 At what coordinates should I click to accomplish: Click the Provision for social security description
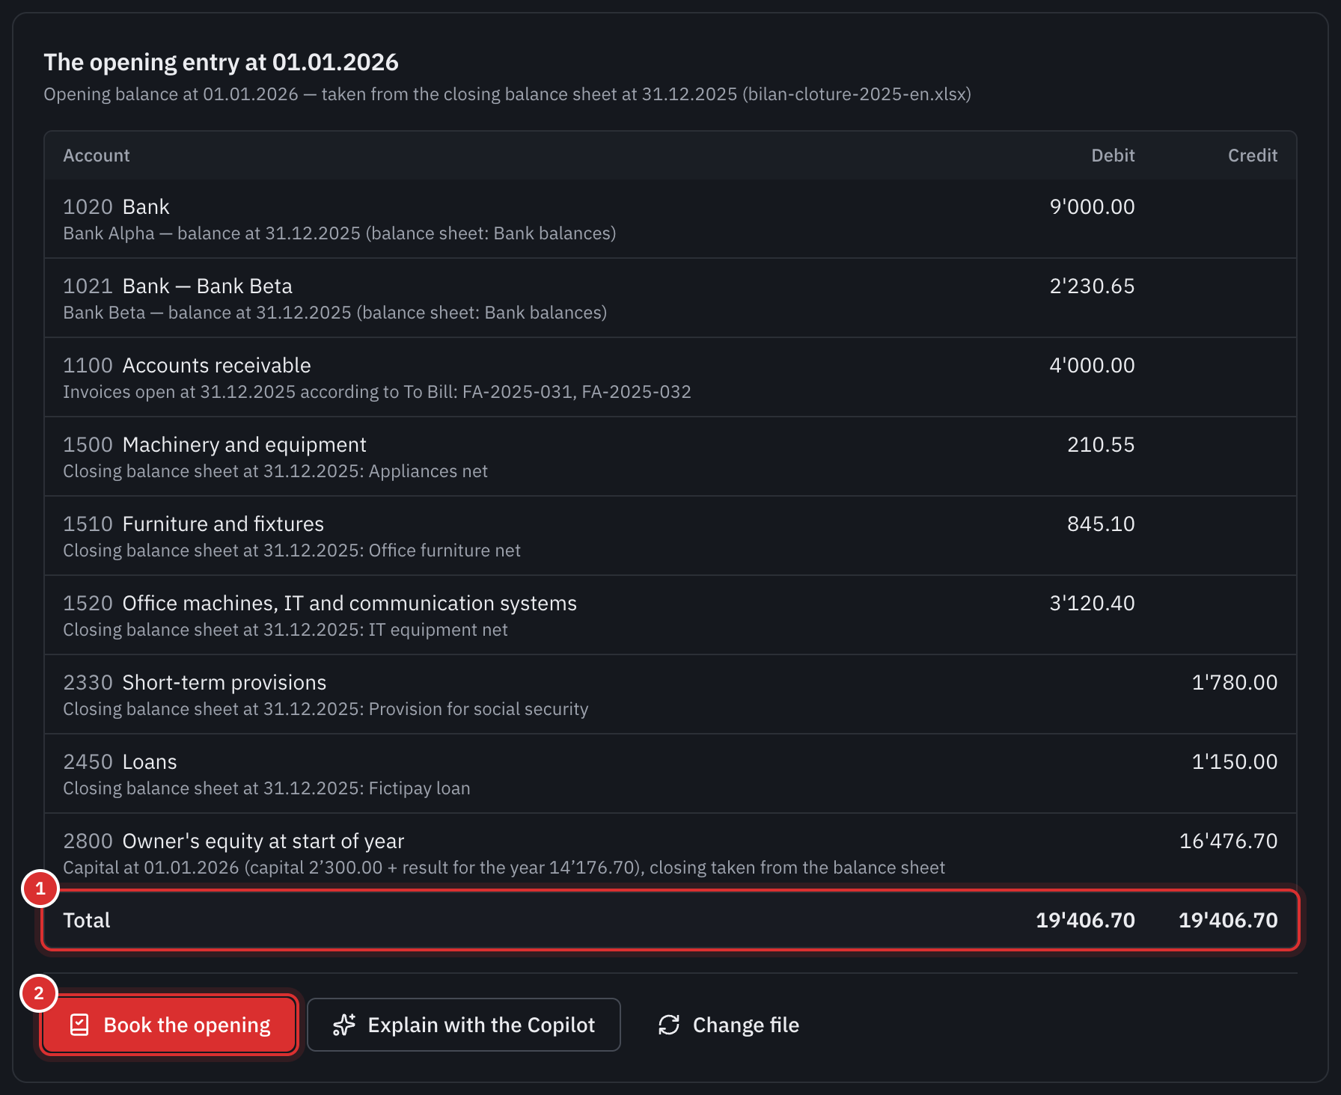[326, 709]
